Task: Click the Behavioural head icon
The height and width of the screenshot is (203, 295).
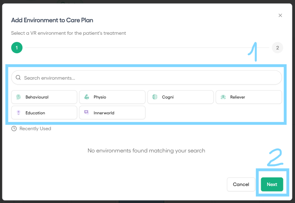Action: pyautogui.click(x=18, y=97)
